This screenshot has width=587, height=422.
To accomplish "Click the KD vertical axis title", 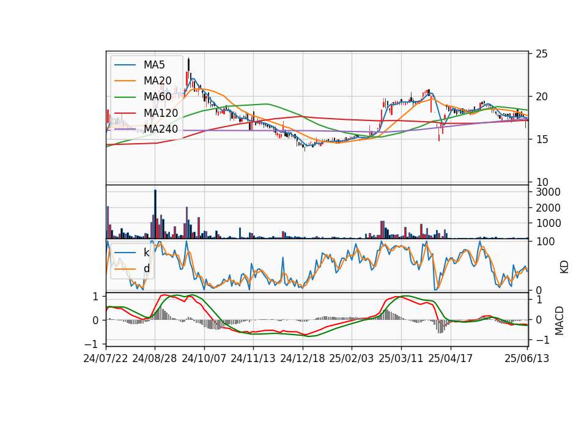I will pyautogui.click(x=564, y=267).
